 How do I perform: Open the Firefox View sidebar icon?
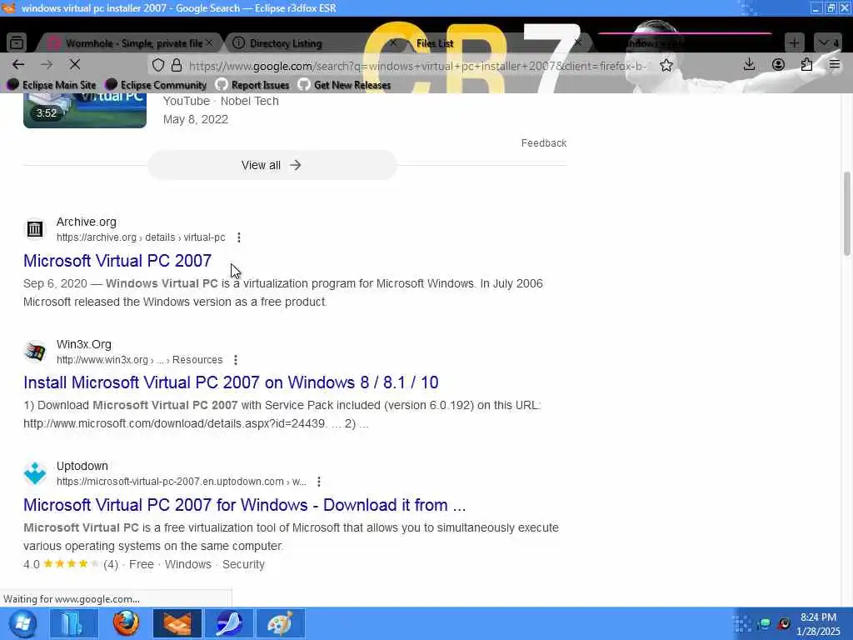tap(17, 42)
